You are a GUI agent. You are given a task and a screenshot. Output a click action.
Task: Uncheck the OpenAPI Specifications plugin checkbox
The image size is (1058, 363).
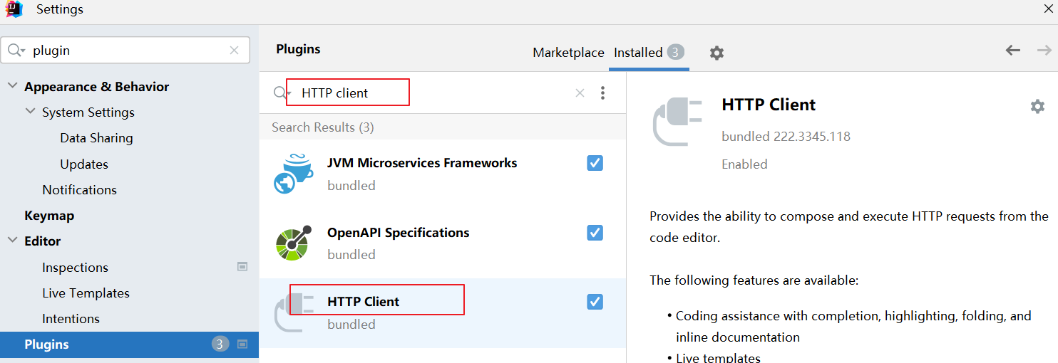pos(595,233)
